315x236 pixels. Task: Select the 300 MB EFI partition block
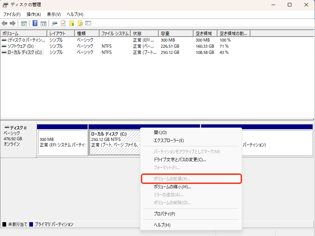(62, 142)
